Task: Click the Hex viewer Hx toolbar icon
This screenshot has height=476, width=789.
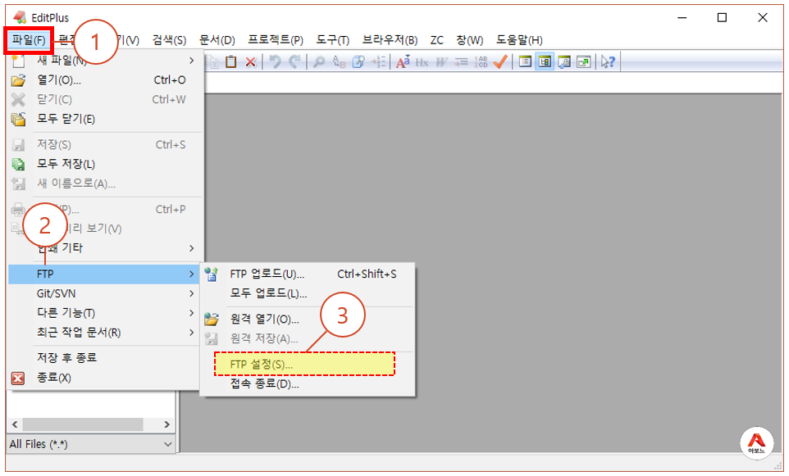Action: [x=422, y=62]
